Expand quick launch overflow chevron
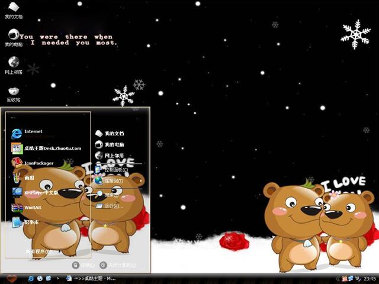This screenshot has width=379, height=284. (57, 279)
